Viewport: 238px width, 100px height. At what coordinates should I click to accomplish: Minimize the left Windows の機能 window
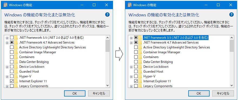point(82,5)
